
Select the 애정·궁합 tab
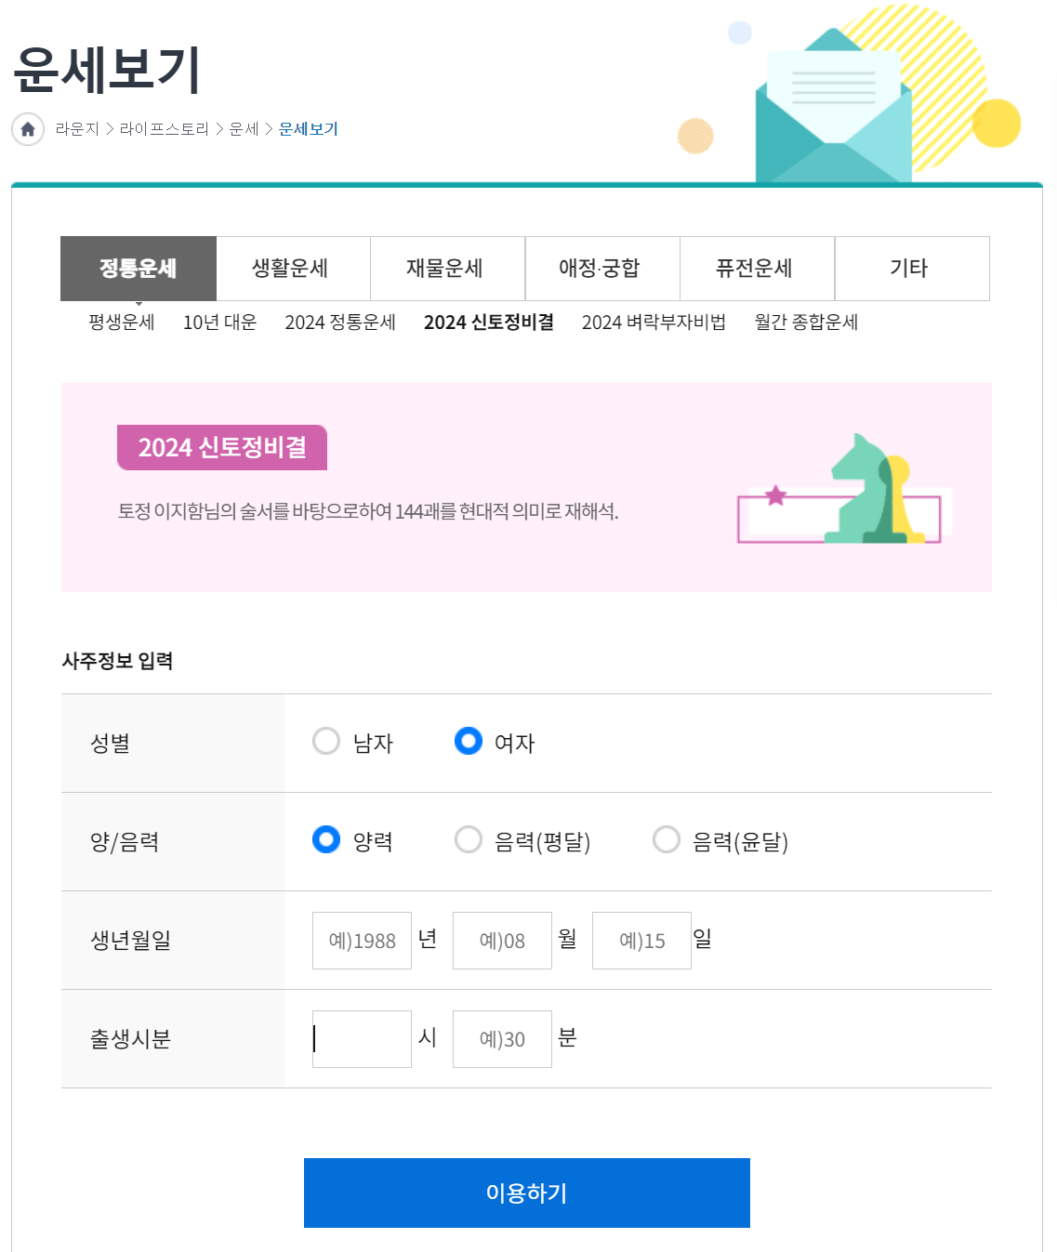tap(602, 268)
